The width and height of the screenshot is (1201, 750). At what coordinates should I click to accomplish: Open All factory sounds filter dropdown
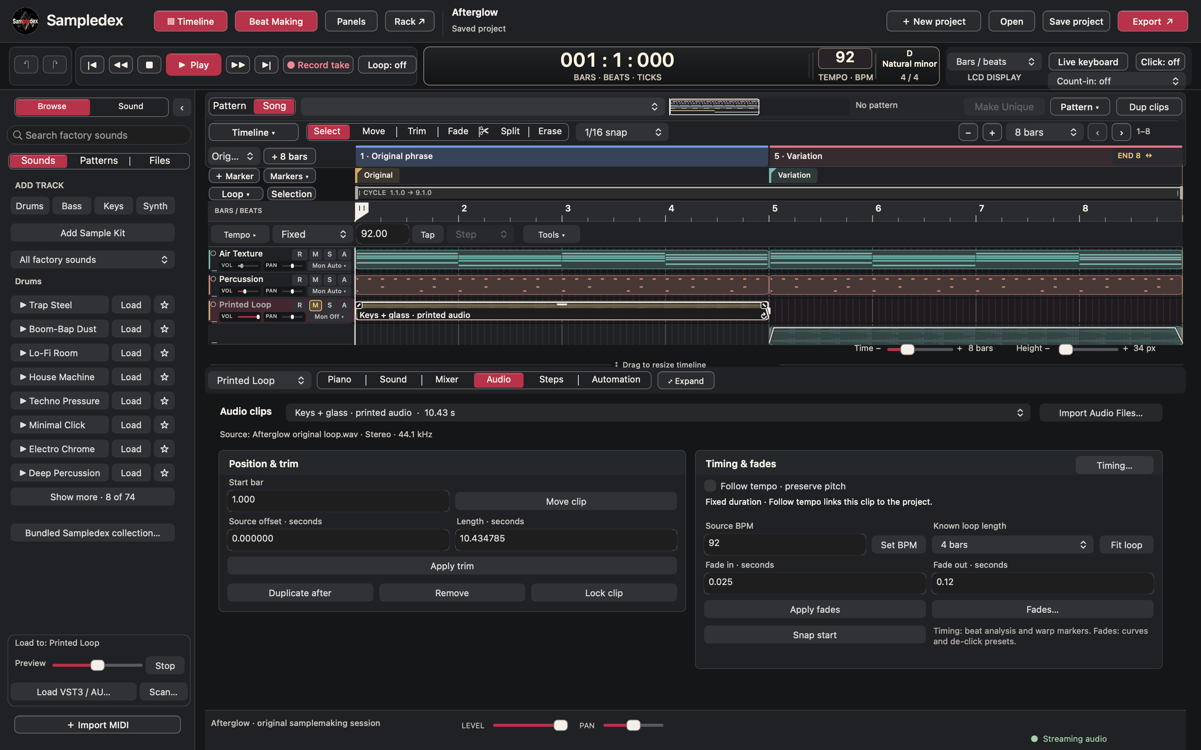(x=93, y=259)
